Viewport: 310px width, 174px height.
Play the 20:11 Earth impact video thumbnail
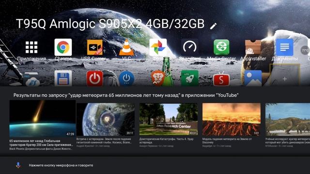click(106, 119)
